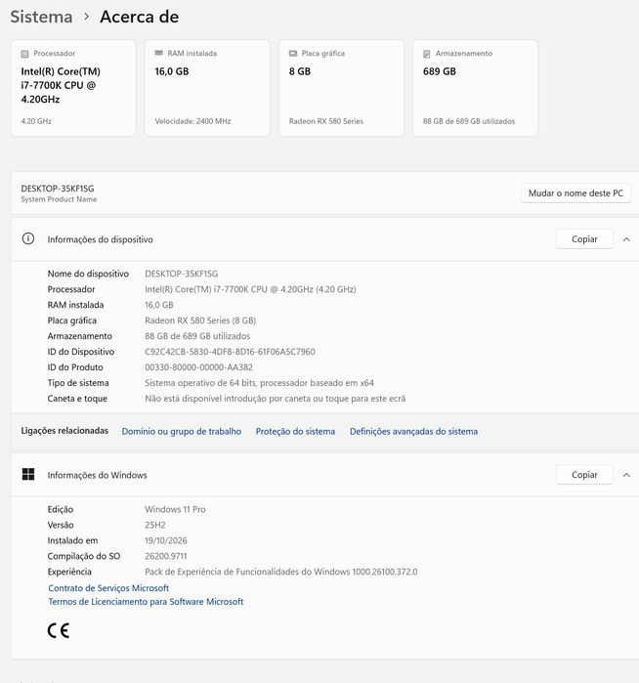
Task: Click the install date 19/10/2026
Action: (166, 540)
